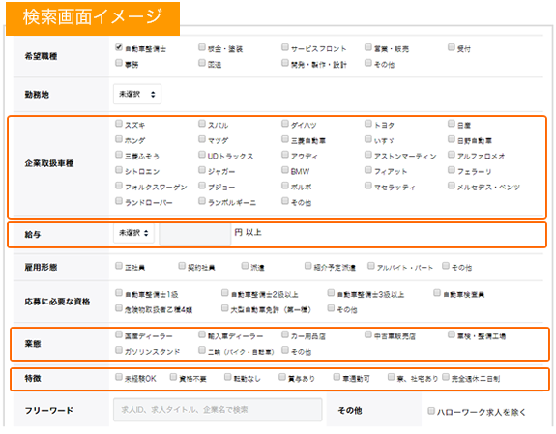Check the ガソリンスタンド checkbox
This screenshot has height=434, width=556.
[119, 351]
